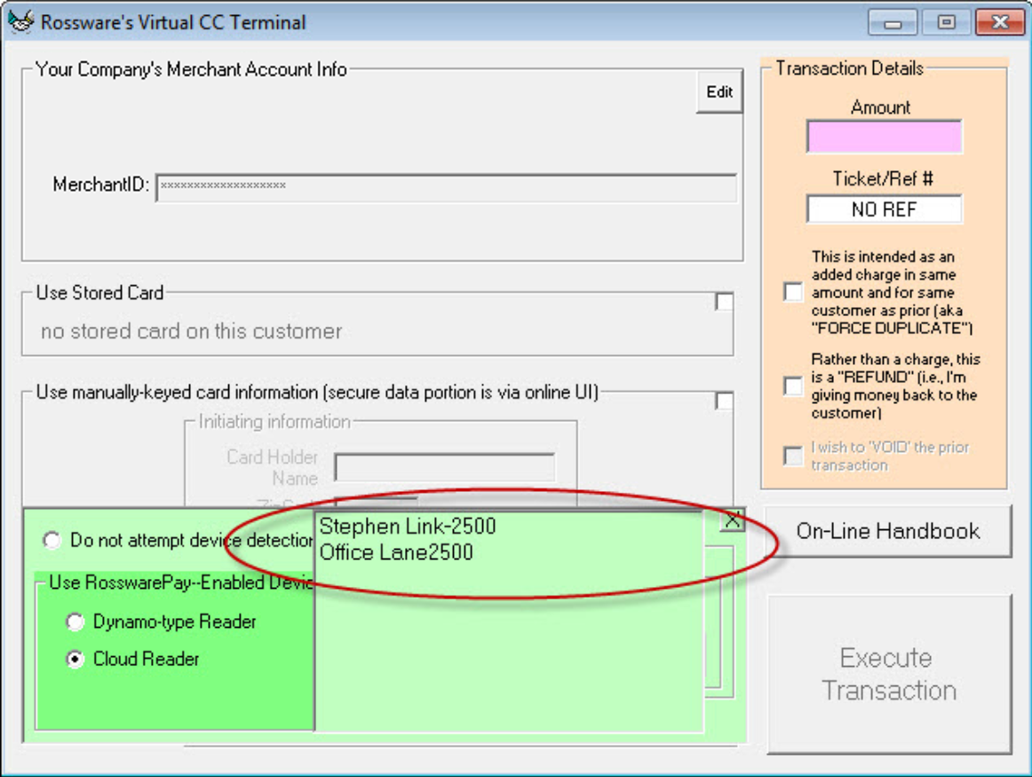Click the pink Amount field
Viewport: 1032px width, 777px height.
tap(884, 137)
